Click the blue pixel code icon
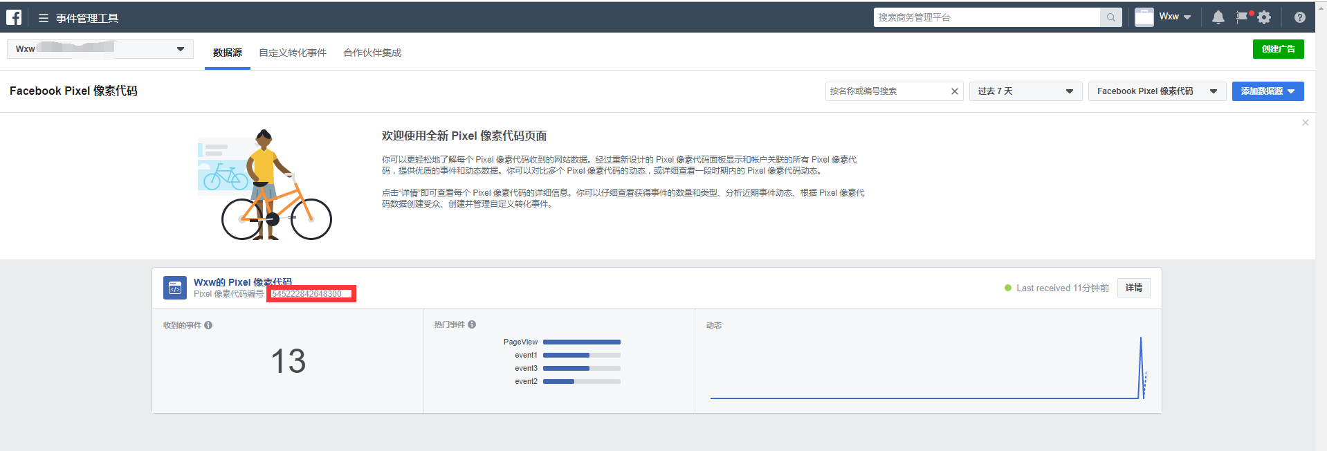The height and width of the screenshot is (451, 1327). [x=175, y=288]
